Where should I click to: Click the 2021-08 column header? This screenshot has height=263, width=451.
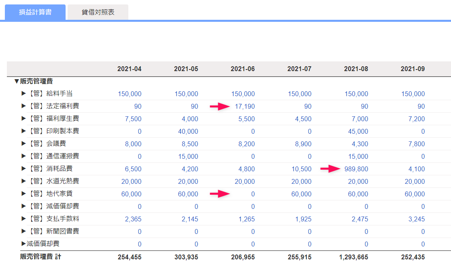356,69
